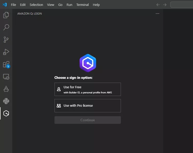Image resolution: width=193 pixels, height=153 pixels.
Task: Select the Amazon Q activity bar icon
Action: pyautogui.click(x=6, y=113)
